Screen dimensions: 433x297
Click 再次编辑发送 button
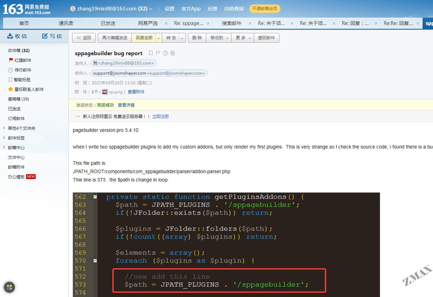coord(115,38)
